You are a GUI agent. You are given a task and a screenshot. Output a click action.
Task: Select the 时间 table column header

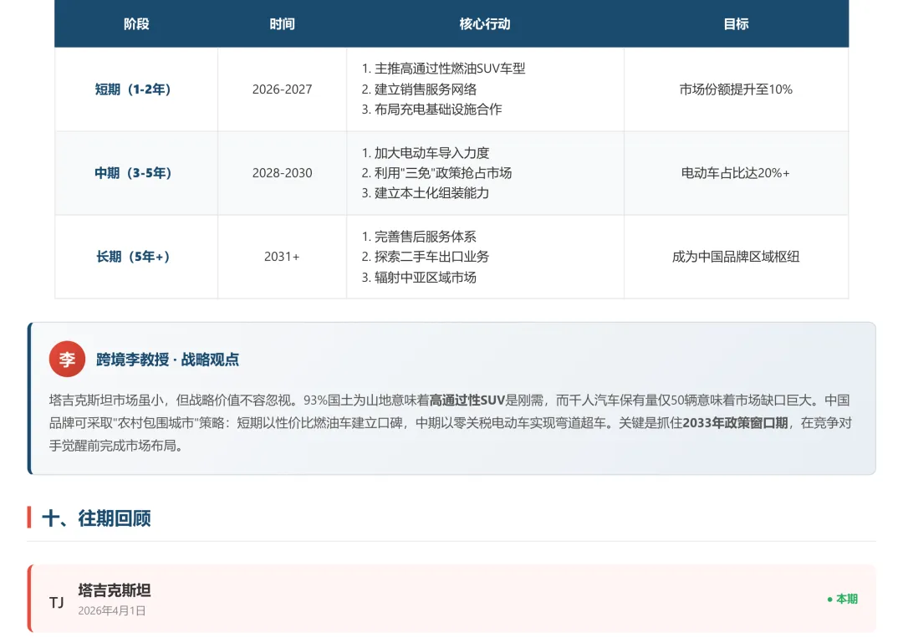pyautogui.click(x=283, y=23)
